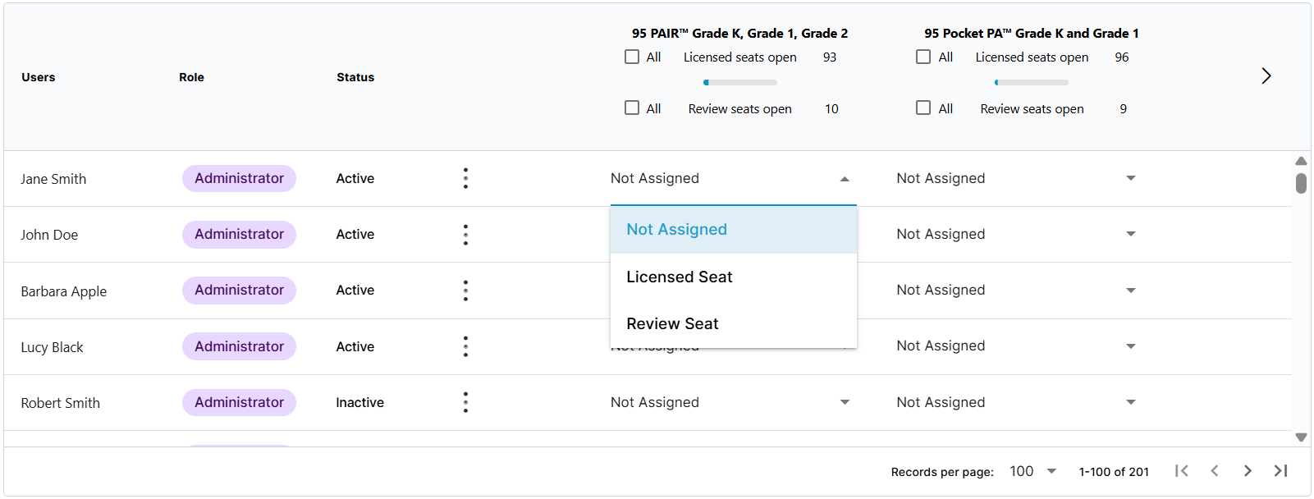Viewport: 1314px width, 499px height.
Task: Open Barbara Apple's three-dot actions menu
Action: click(465, 291)
